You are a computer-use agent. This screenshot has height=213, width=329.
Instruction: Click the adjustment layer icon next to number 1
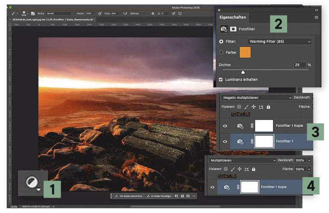pos(33,183)
